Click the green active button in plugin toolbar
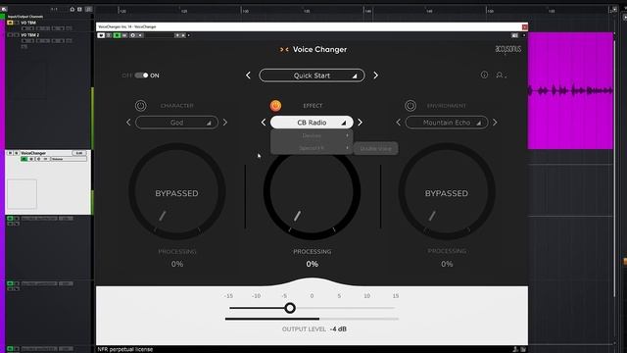This screenshot has height=353, width=627. (x=117, y=35)
